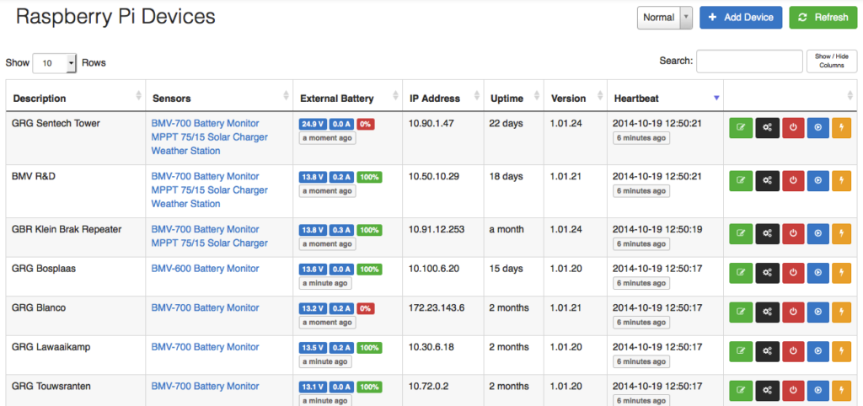The height and width of the screenshot is (406, 863).
Task: Open gears settings icon for GRG Bosplaas
Action: click(767, 273)
